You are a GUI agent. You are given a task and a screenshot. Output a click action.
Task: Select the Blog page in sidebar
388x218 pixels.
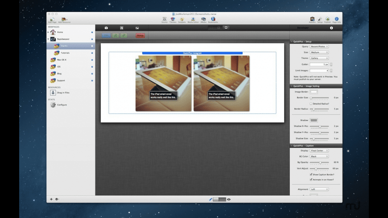(71, 73)
